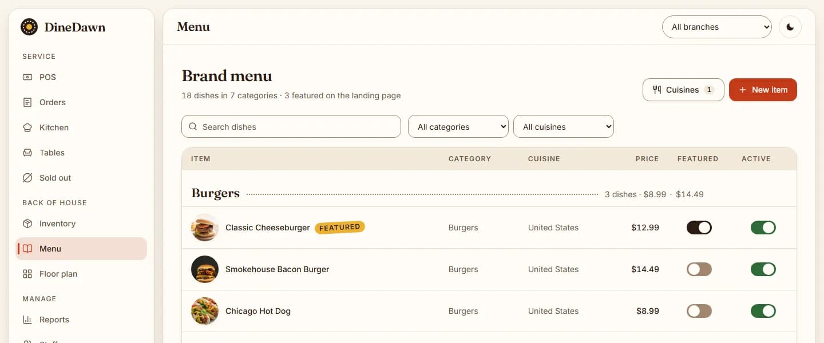Open the All branches dropdown
824x343 pixels.
pos(717,27)
